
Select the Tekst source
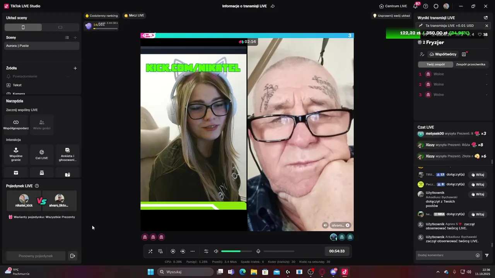pos(17,85)
